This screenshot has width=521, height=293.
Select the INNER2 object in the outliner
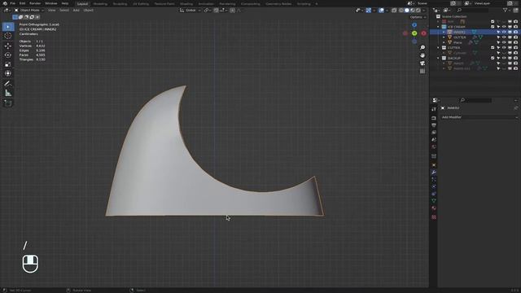pos(459,33)
